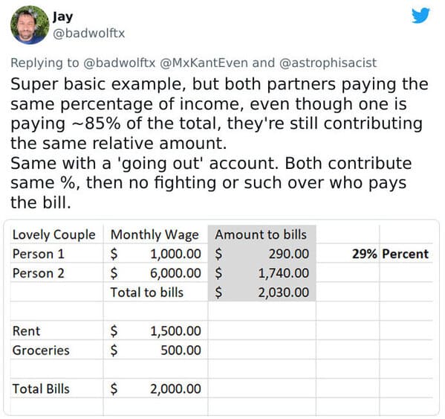Select the Total Bills 2,000.00 cell
Viewport: 445px width, 419px height.
tap(155, 388)
